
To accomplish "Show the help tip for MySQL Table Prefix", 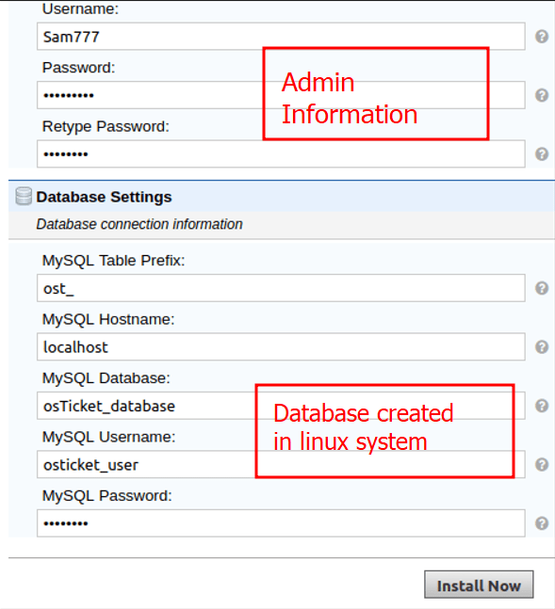I will [542, 288].
